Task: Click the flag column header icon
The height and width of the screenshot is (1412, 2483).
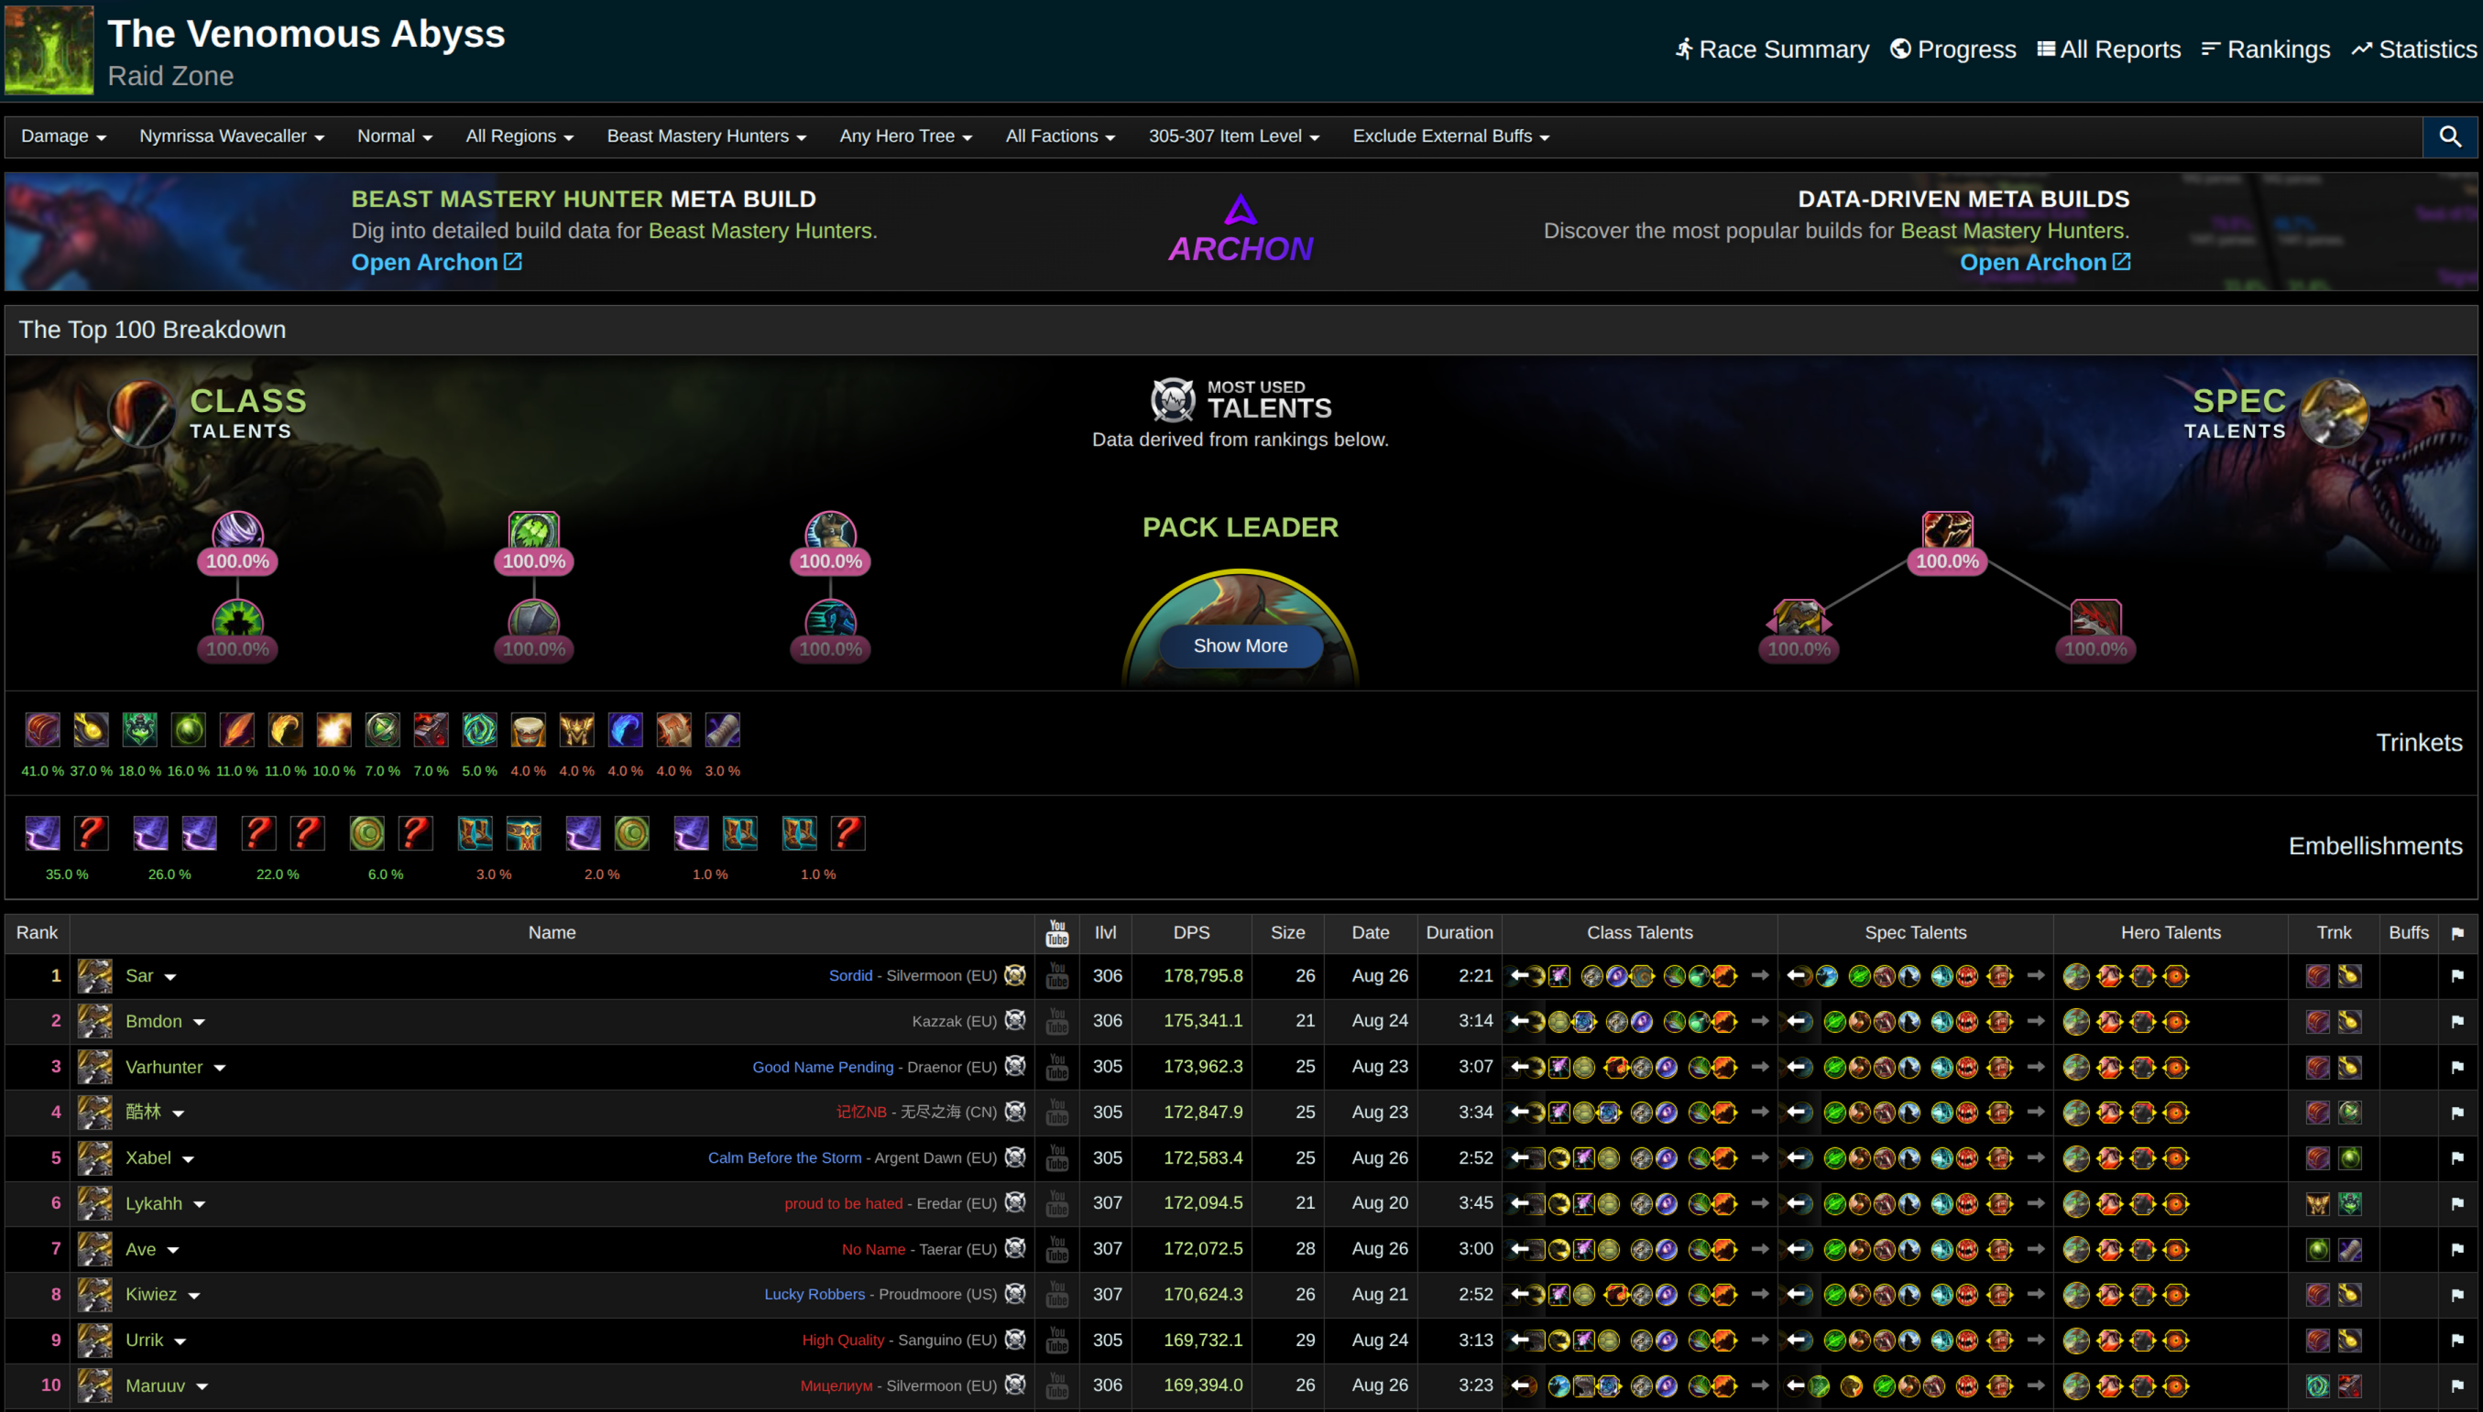Action: tap(2456, 933)
